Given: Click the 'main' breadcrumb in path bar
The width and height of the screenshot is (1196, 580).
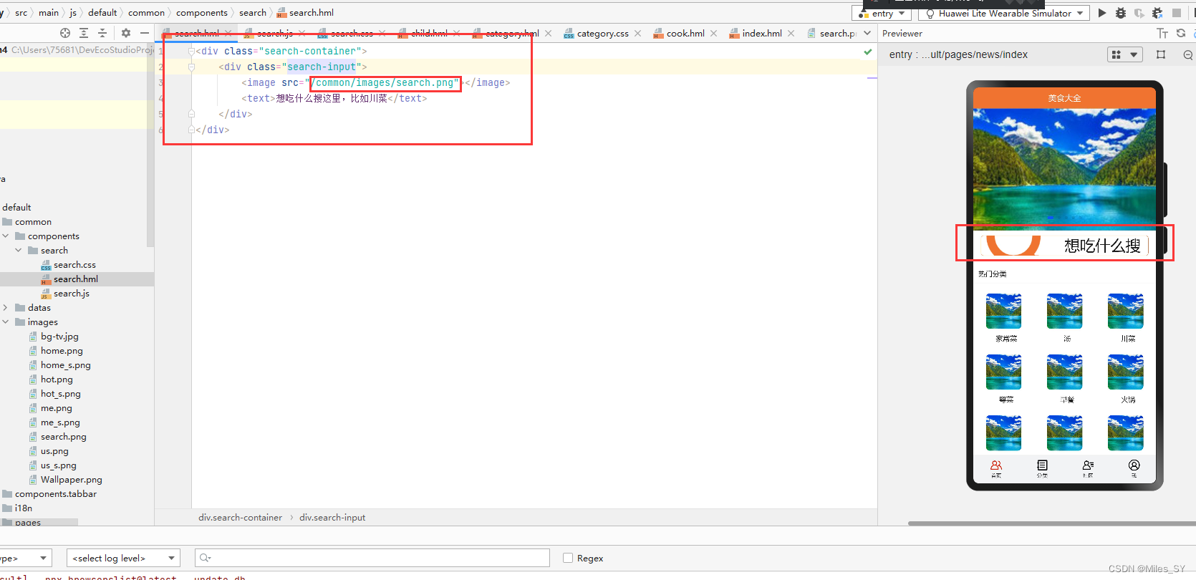Looking at the screenshot, I should coord(49,13).
